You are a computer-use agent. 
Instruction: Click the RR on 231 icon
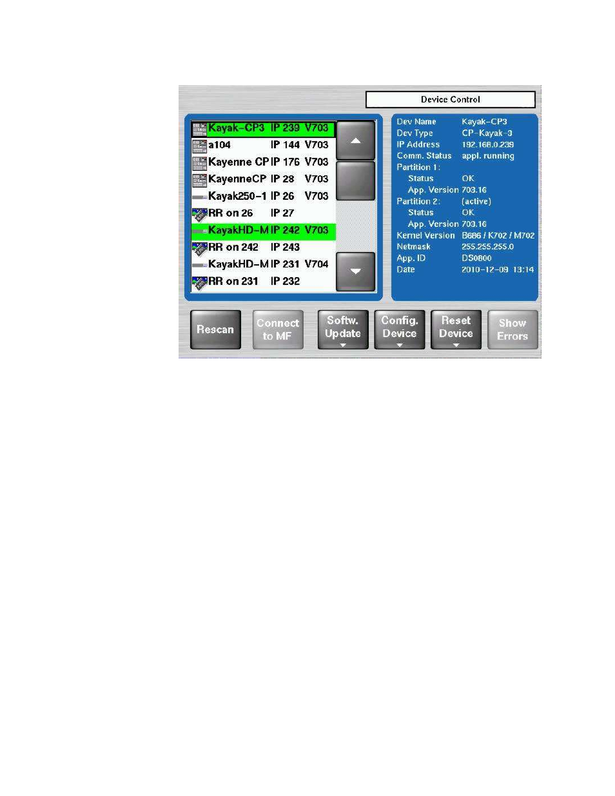200,282
